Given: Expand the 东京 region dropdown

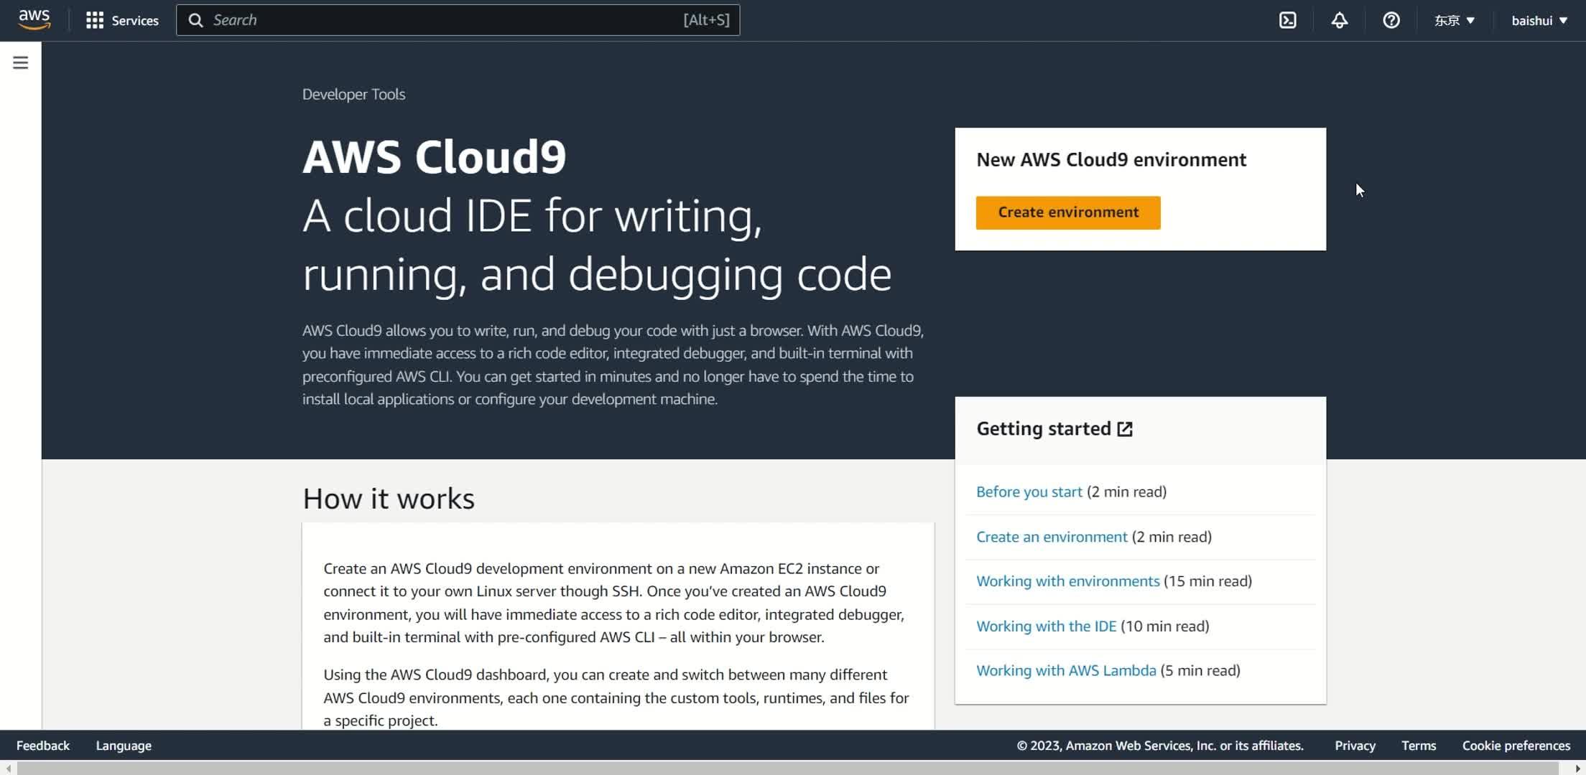Looking at the screenshot, I should 1454,20.
